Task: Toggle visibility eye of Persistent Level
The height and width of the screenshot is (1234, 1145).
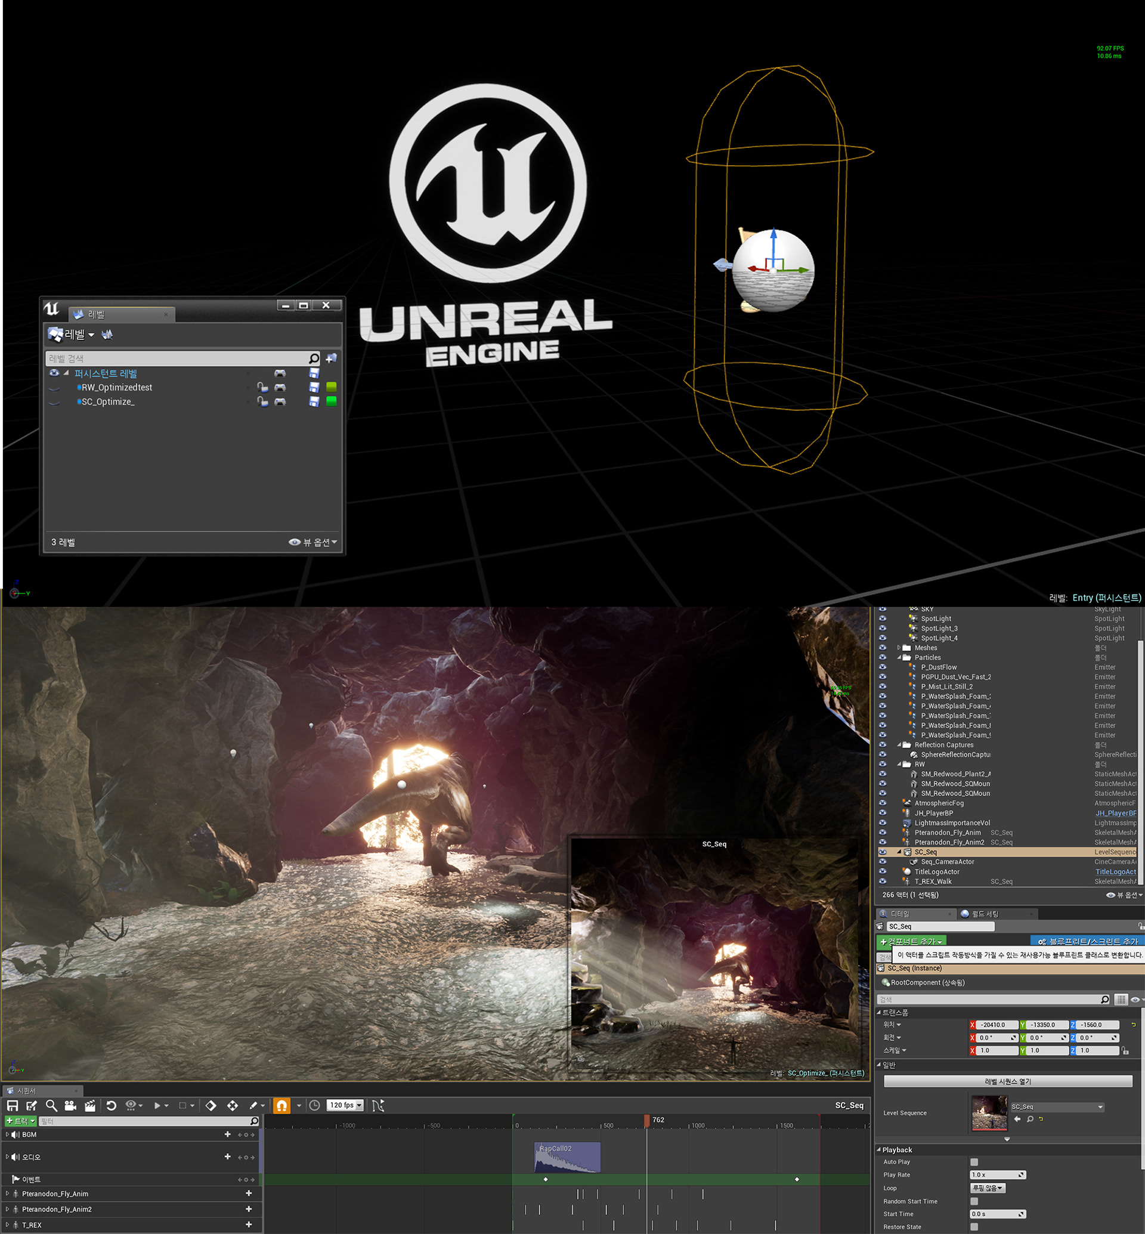Action: point(54,373)
